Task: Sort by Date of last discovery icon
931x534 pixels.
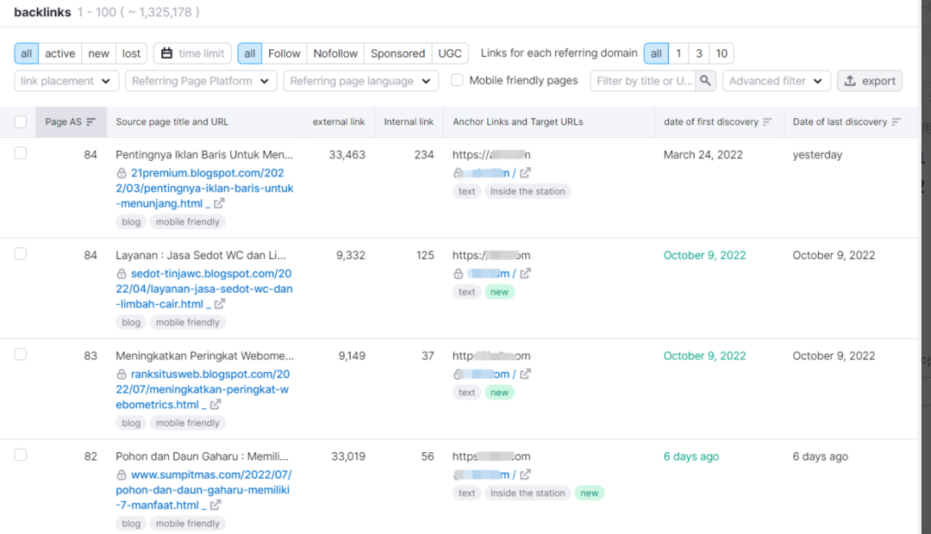Action: (896, 122)
